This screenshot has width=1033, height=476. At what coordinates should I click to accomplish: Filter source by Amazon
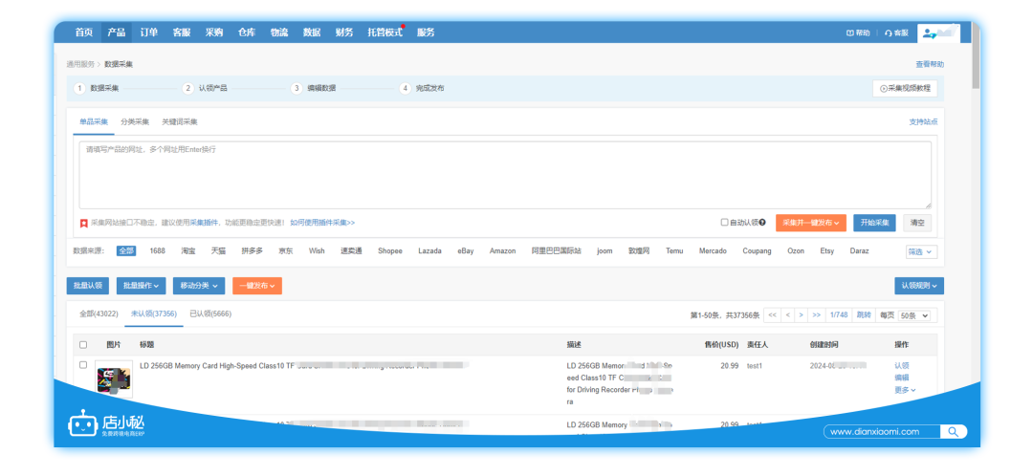coord(503,250)
